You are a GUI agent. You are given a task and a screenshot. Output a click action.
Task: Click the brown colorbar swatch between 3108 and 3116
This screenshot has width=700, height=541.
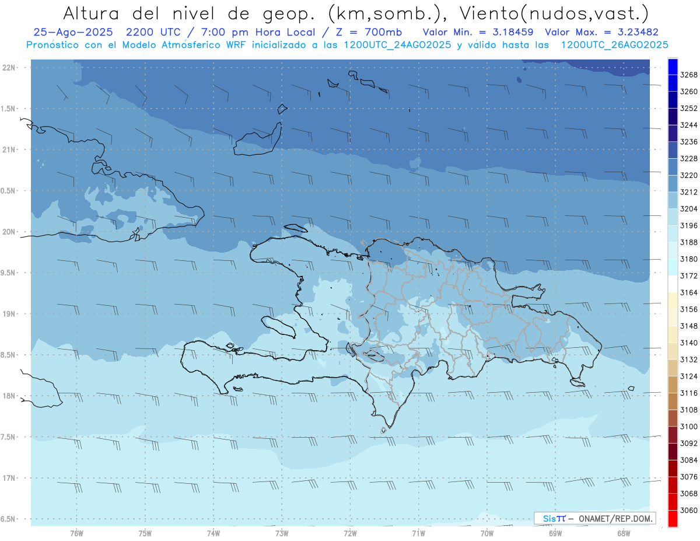[x=673, y=402]
